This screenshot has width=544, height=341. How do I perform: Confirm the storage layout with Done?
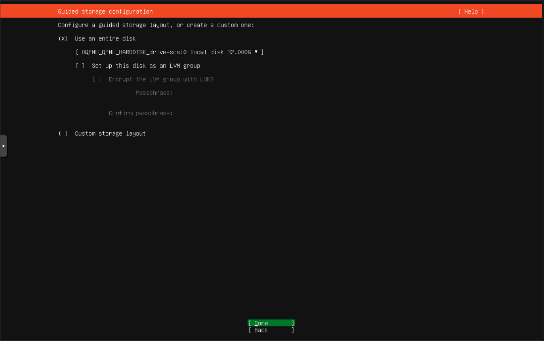pos(271,323)
